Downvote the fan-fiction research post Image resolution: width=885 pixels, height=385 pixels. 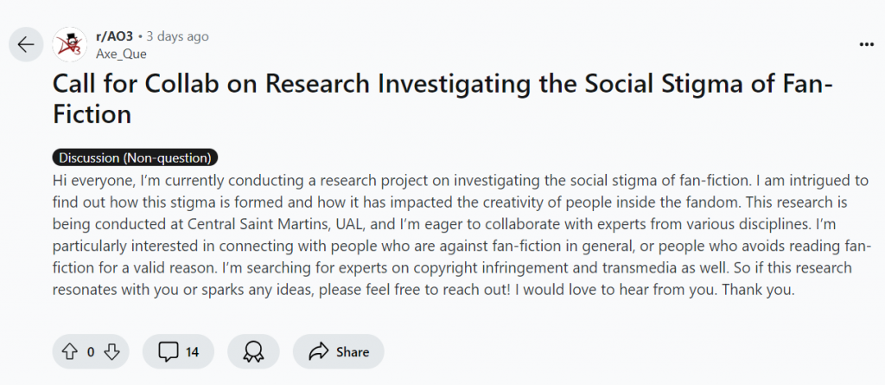coord(112,351)
